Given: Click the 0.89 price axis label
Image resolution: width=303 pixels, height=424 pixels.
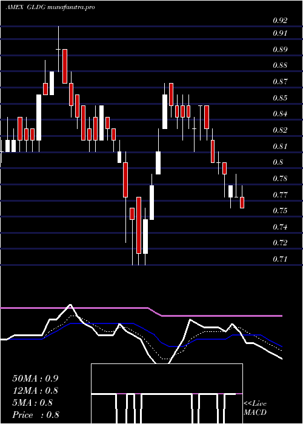Looking at the screenshot, I should (x=280, y=50).
